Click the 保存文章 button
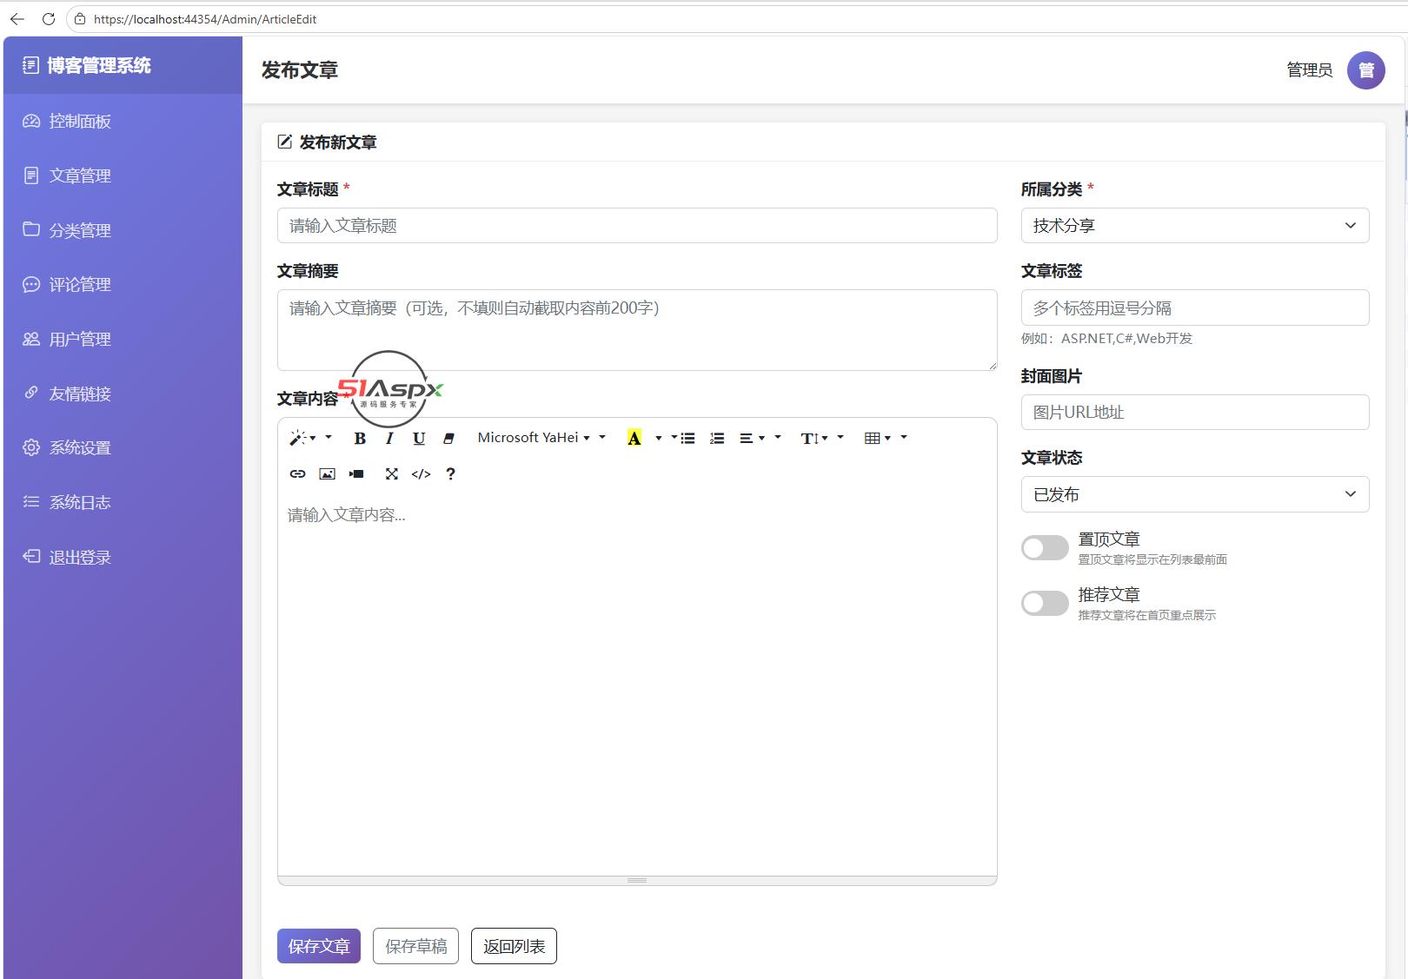The height and width of the screenshot is (979, 1408). pyautogui.click(x=319, y=946)
